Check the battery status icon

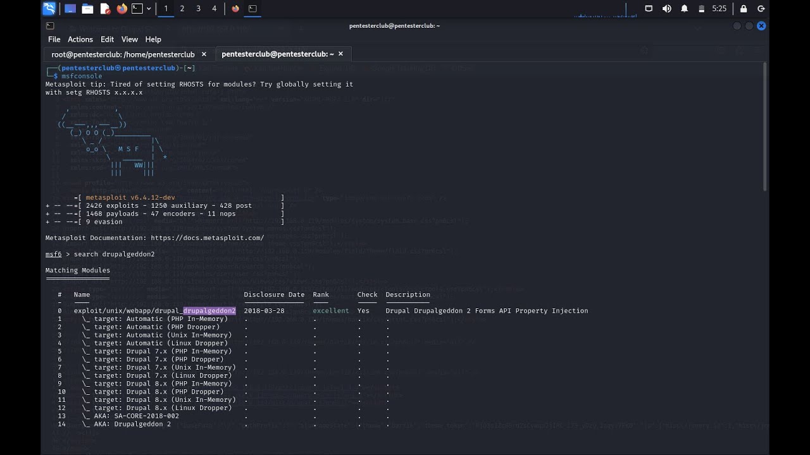click(701, 9)
